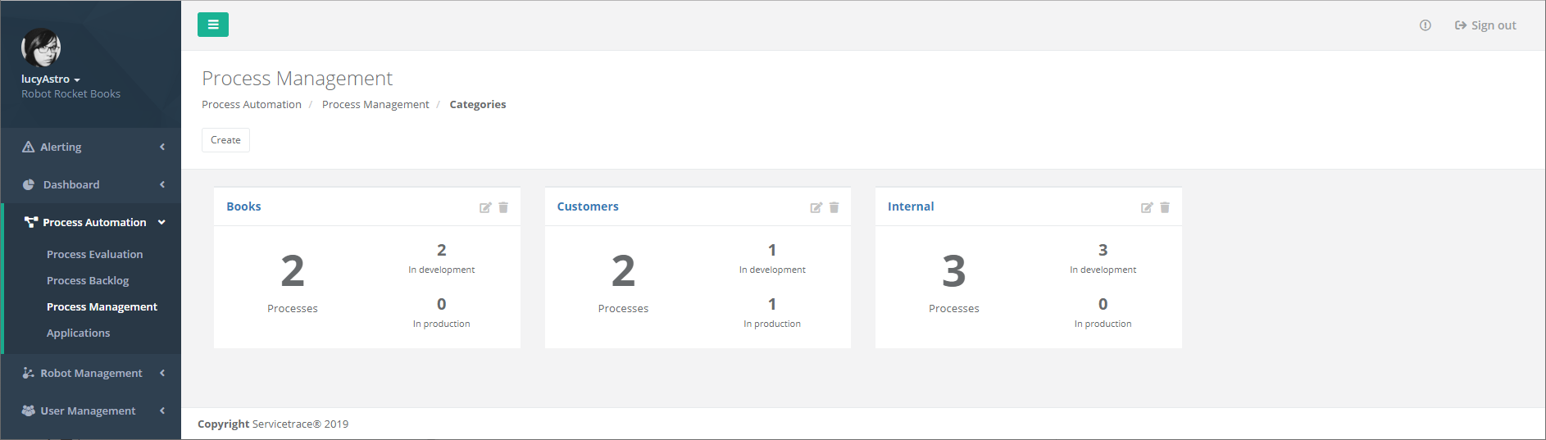Click the Copyright Servicetrace 2019 footer text
Viewport: 1546px width, 440px height.
pos(273,424)
